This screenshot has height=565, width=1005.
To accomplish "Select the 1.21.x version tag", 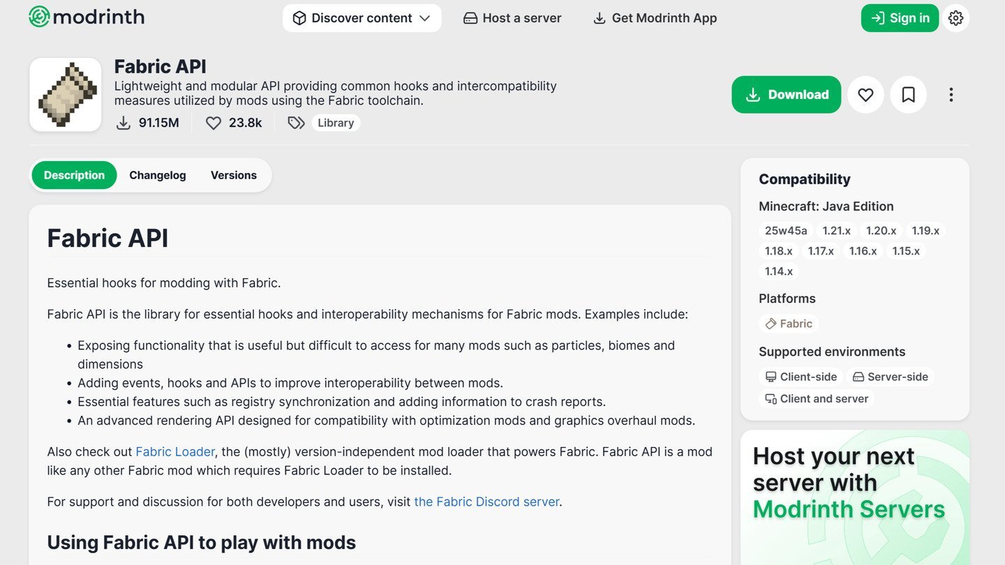I will [836, 230].
